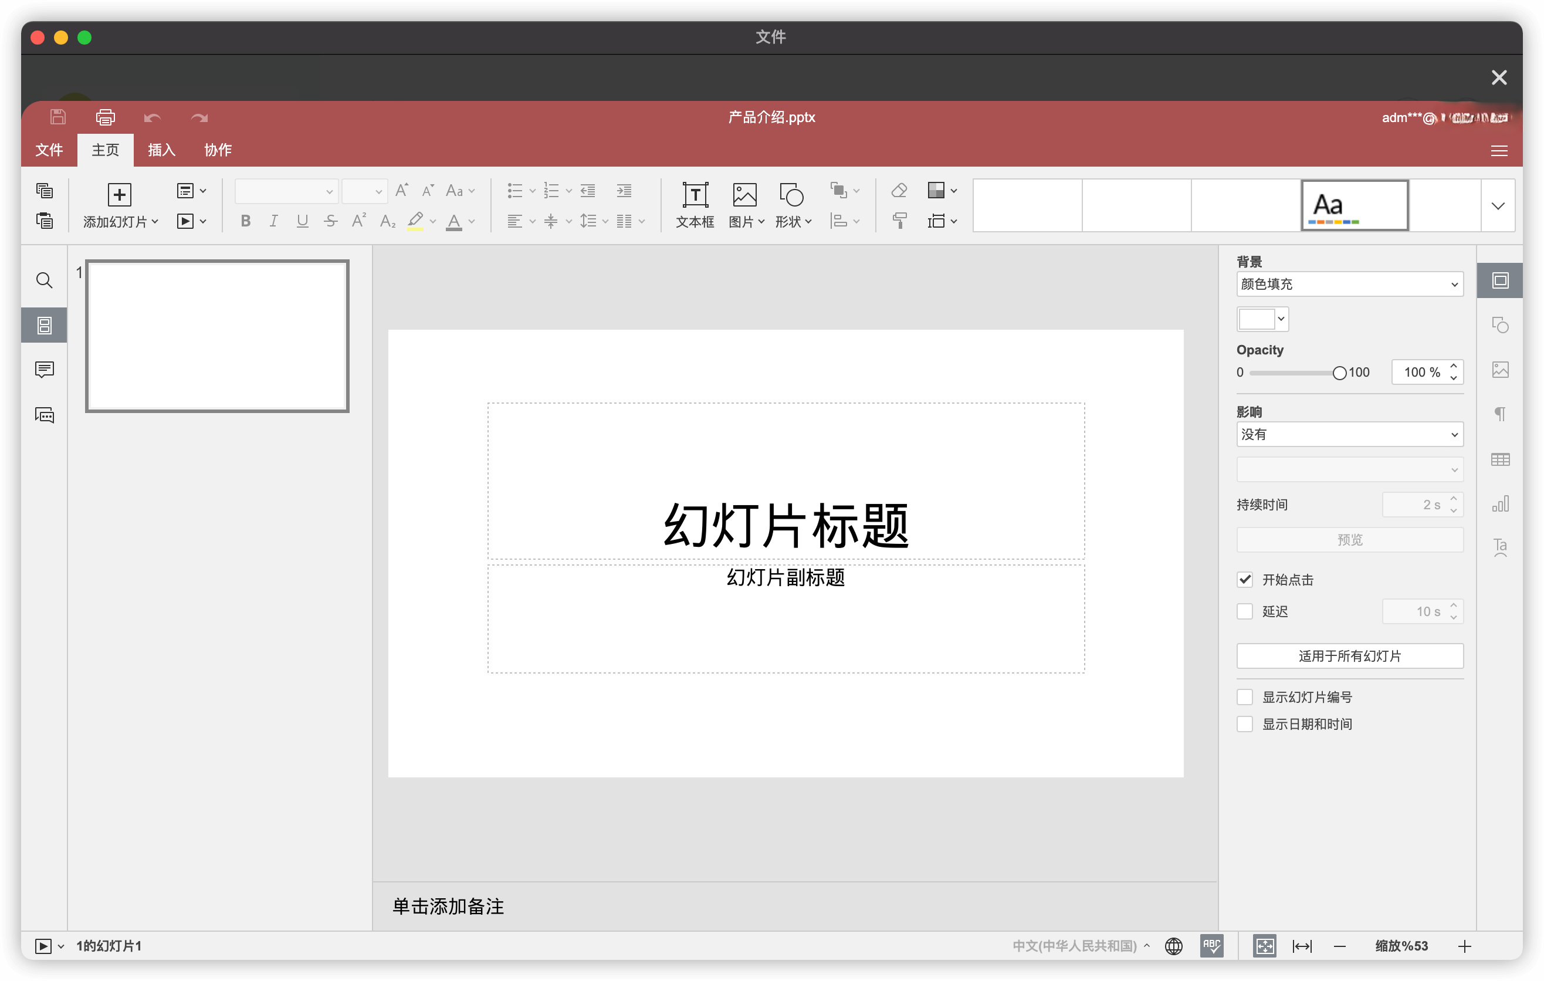Open table settings icon in right sidebar

[x=1500, y=460]
